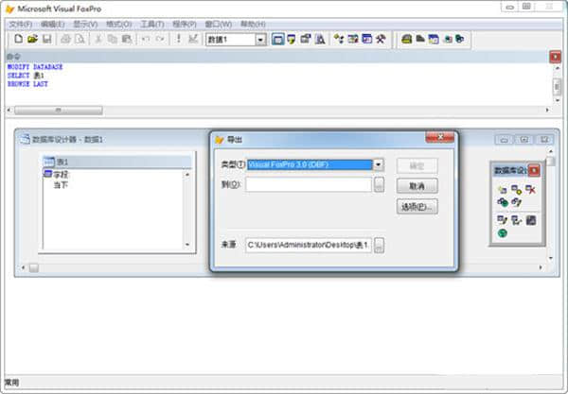Click the 表1 list scroll up arrow
The width and height of the screenshot is (568, 394).
tap(187, 175)
